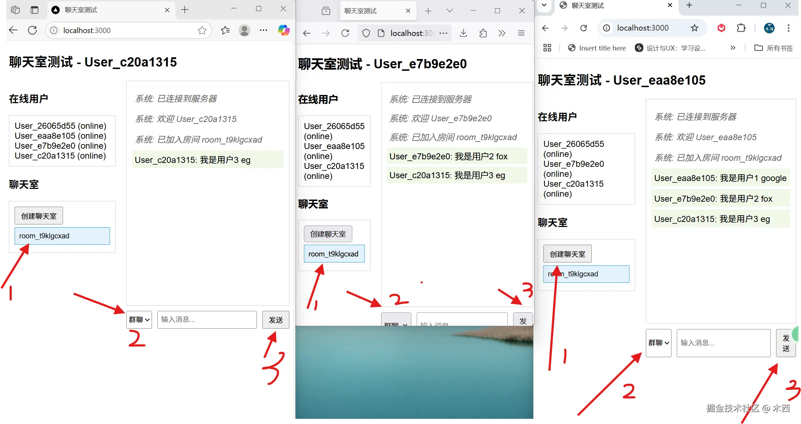
Task: Expand the 群聊 dropdown in the Chrome window
Action: [658, 343]
